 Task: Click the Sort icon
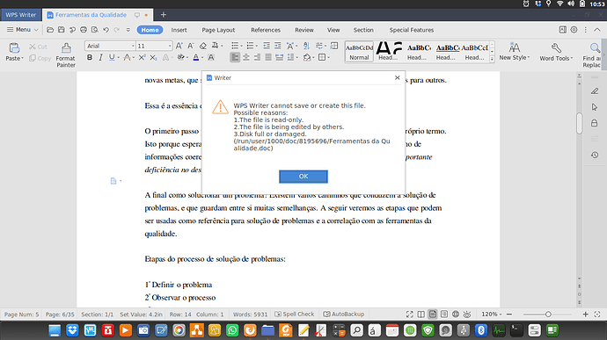(x=306, y=46)
